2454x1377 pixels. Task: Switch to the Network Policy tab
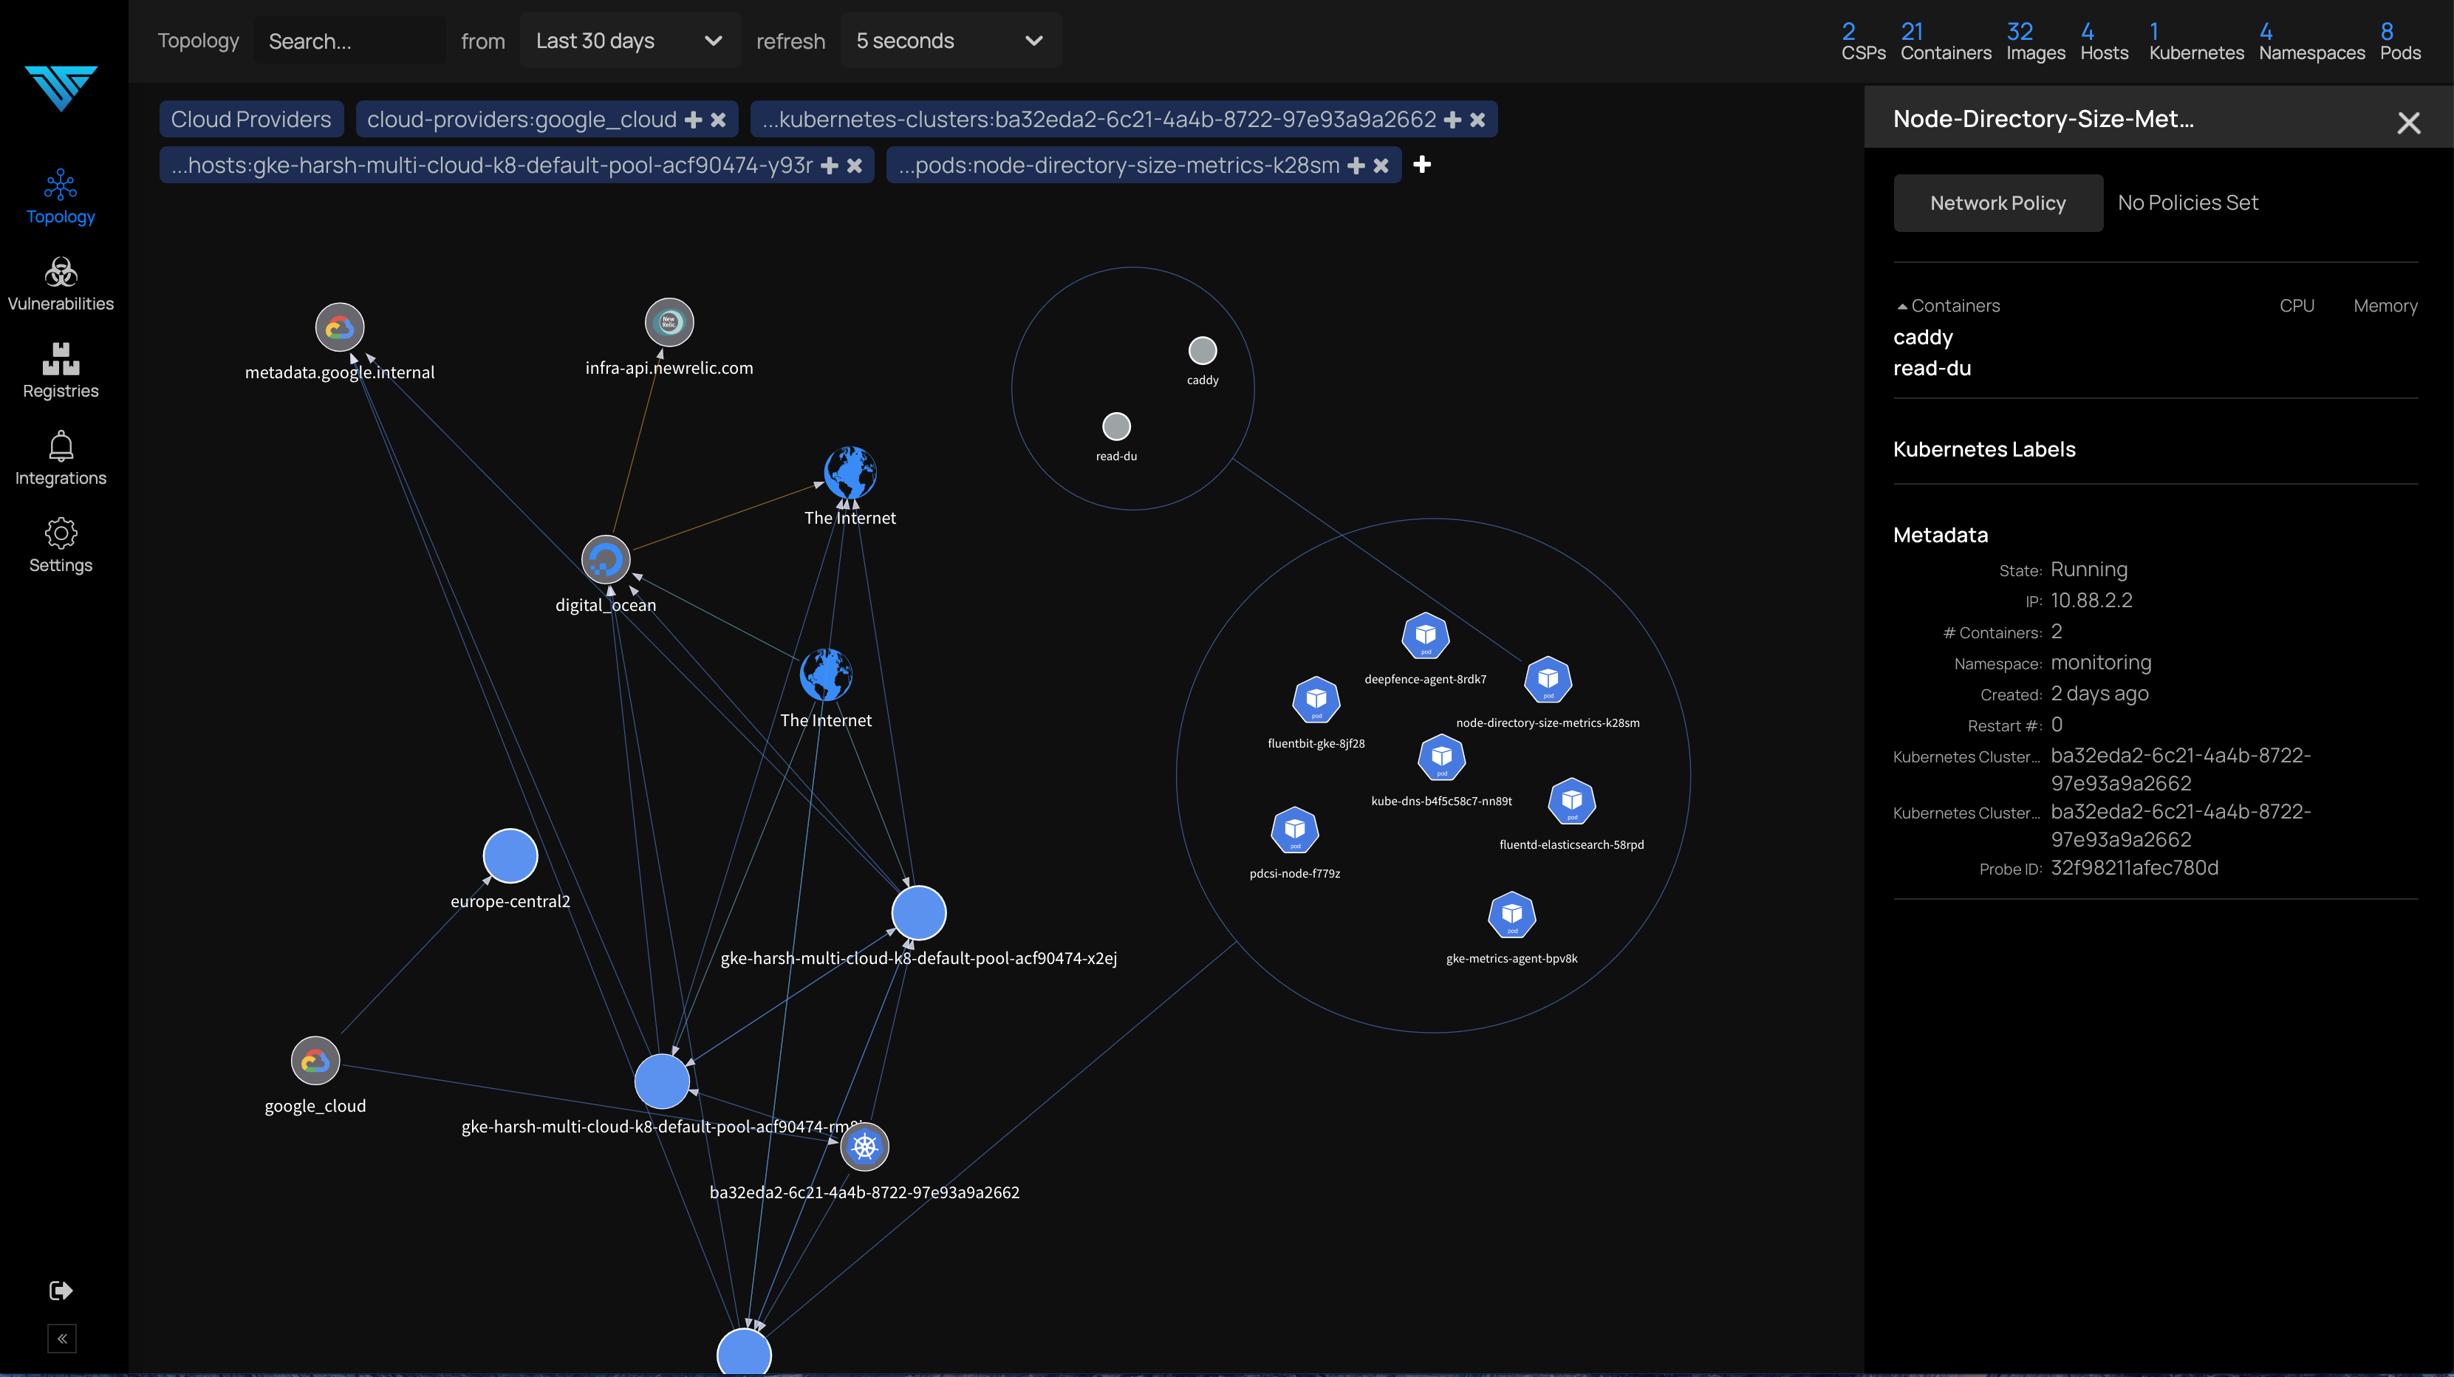coord(1997,202)
